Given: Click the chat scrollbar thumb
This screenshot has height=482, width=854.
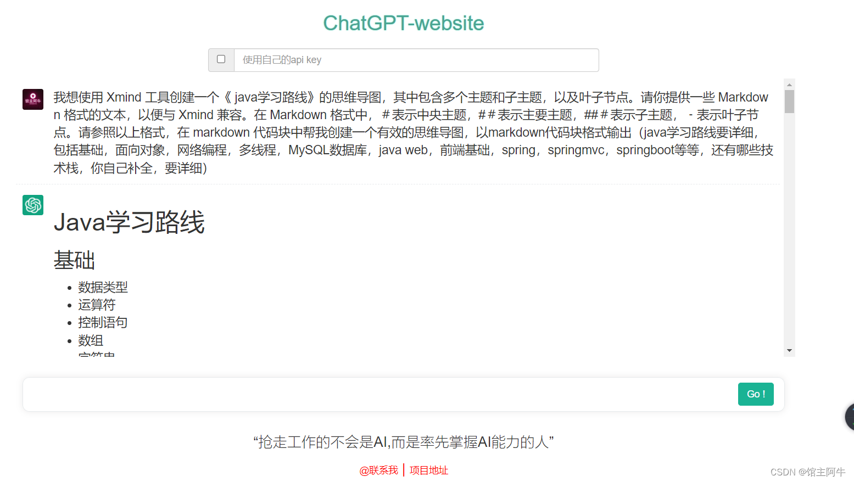Looking at the screenshot, I should tap(789, 102).
